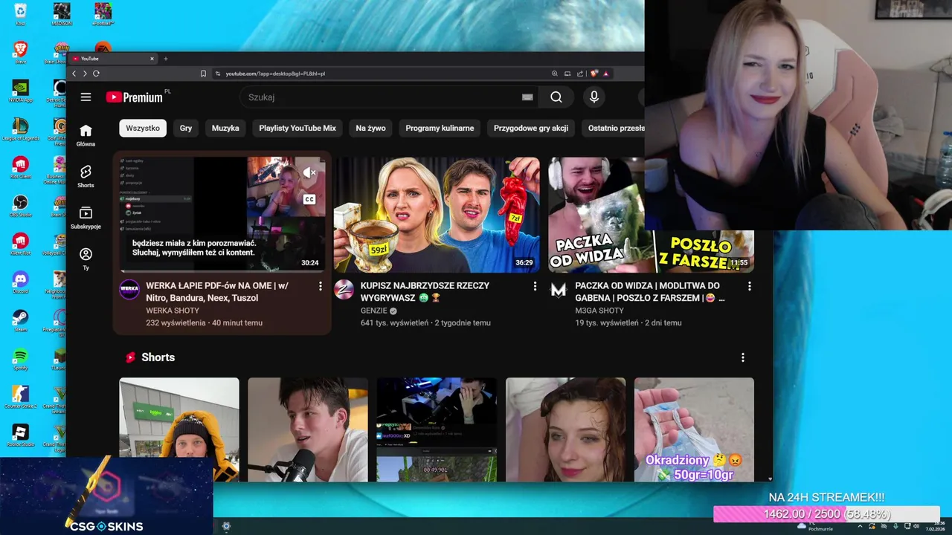
Task: Click the 1462.00 / 2500 donation progress bar
Action: [826, 514]
